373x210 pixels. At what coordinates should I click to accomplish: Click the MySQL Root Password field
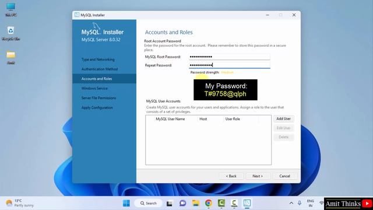click(x=229, y=57)
